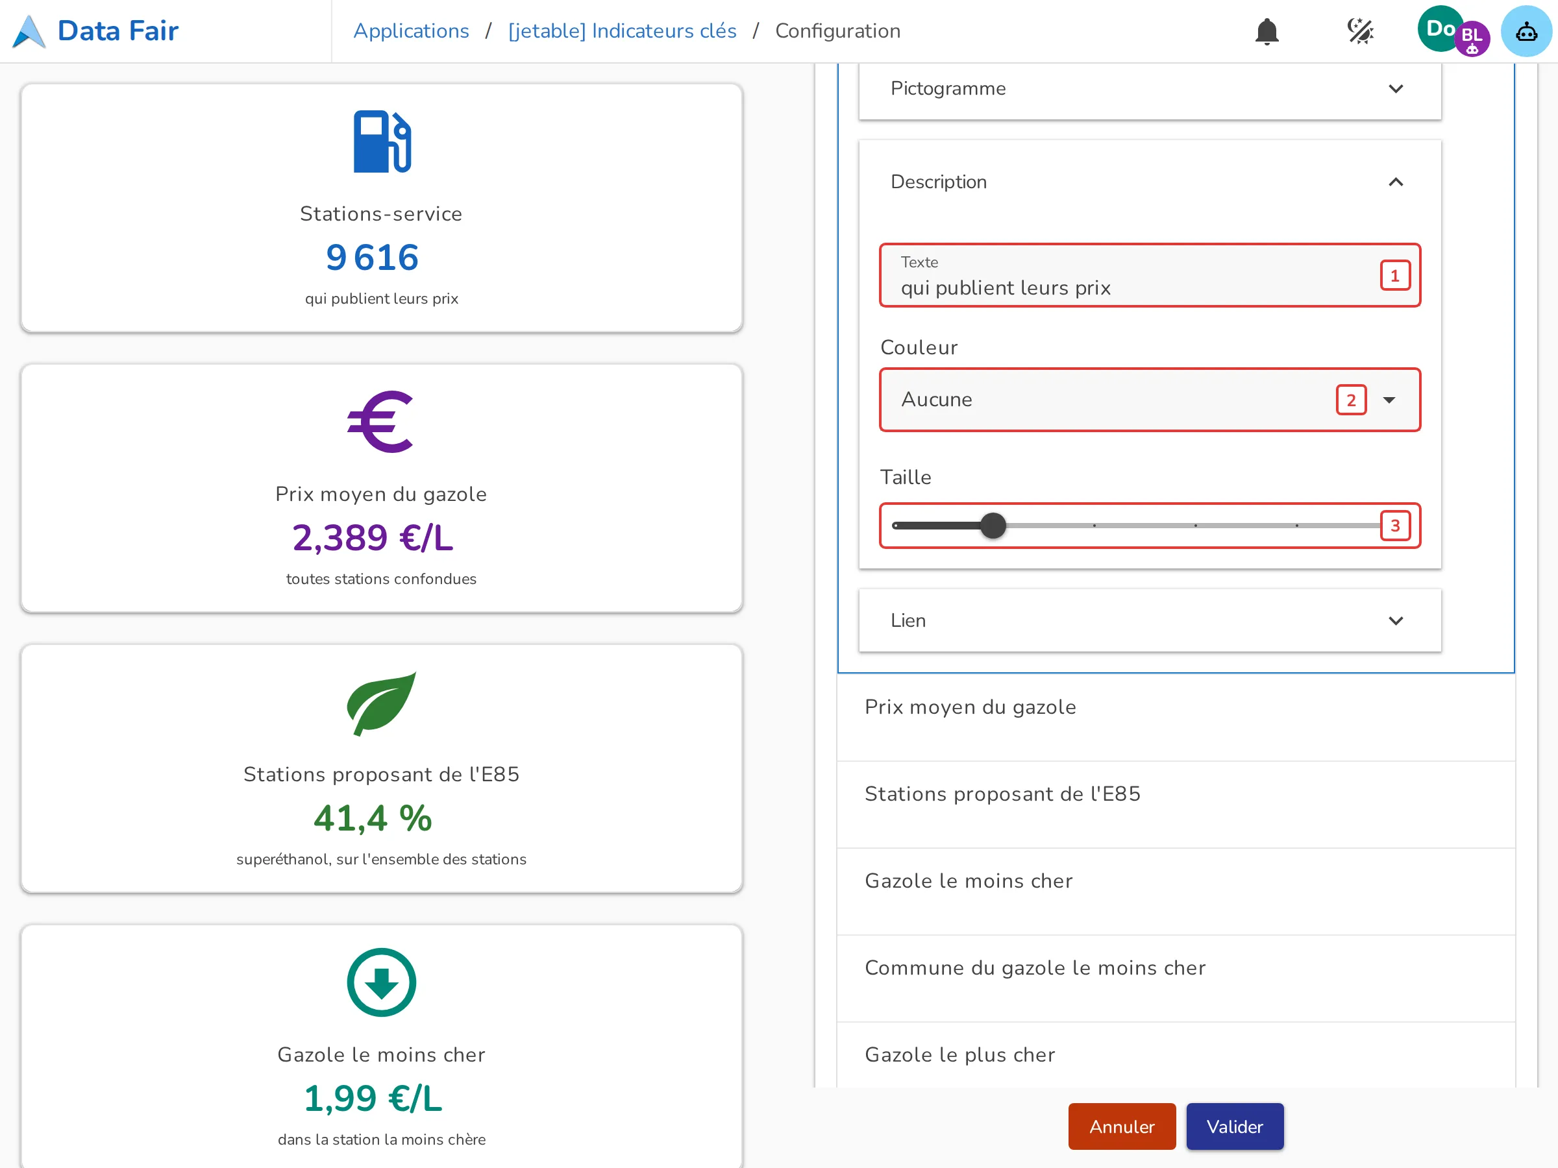1558x1168 pixels.
Task: Open the Do account avatar menu
Action: 1440,29
